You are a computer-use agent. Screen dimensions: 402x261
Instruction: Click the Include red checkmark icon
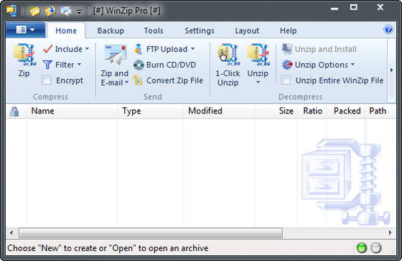click(47, 49)
